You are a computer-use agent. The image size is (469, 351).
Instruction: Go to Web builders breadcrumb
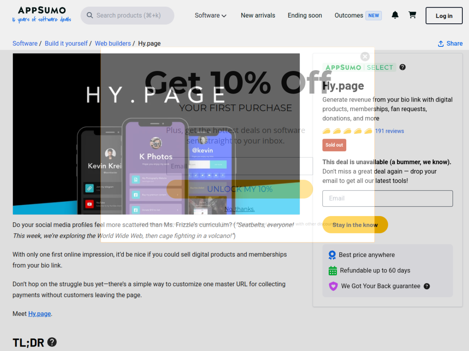pos(113,44)
